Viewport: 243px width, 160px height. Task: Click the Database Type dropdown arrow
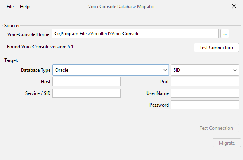pos(164,70)
